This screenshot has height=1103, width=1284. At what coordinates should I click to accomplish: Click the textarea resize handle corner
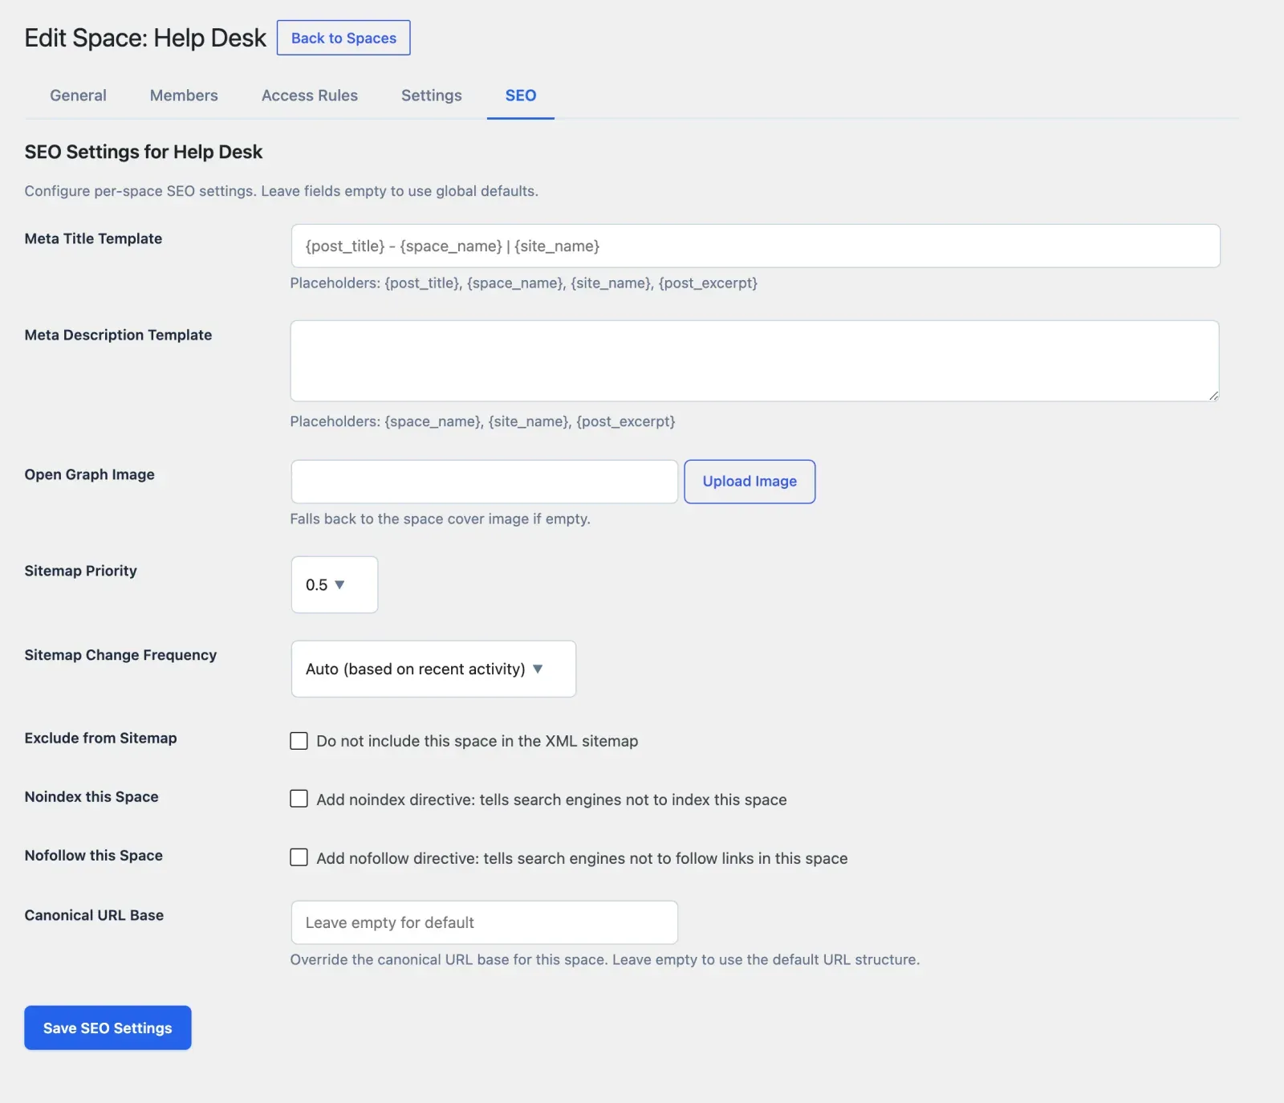point(1213,395)
